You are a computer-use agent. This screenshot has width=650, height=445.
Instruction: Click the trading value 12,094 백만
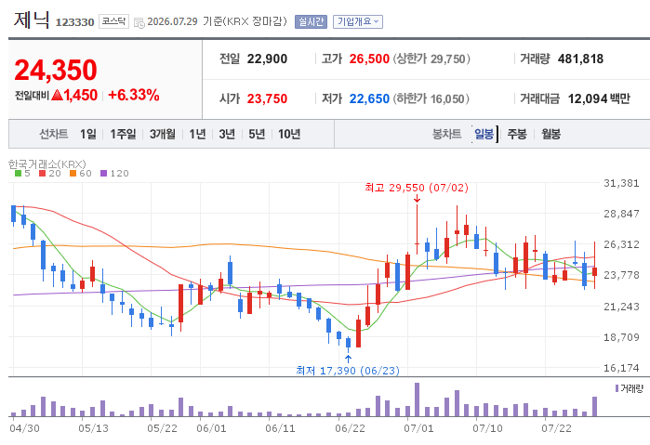pos(599,98)
